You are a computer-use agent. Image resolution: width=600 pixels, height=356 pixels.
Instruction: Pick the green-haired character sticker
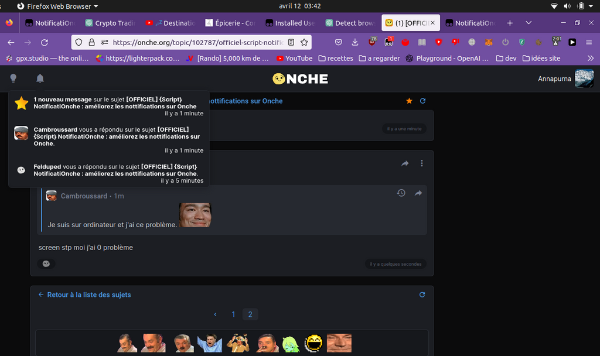tap(291, 344)
